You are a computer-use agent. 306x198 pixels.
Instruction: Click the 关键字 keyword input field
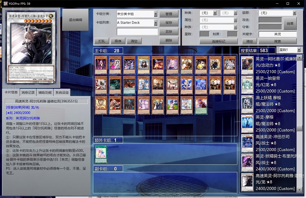tap(277, 34)
